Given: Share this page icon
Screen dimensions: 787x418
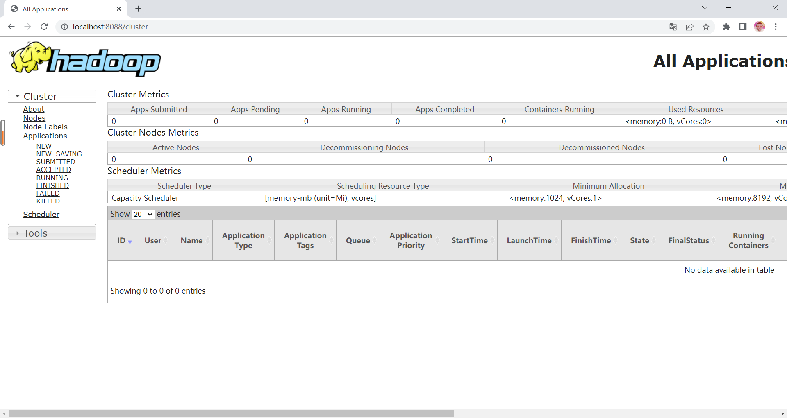Looking at the screenshot, I should (689, 27).
